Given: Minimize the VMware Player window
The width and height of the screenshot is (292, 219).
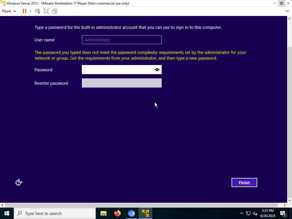Looking at the screenshot, I should click(x=275, y=3).
